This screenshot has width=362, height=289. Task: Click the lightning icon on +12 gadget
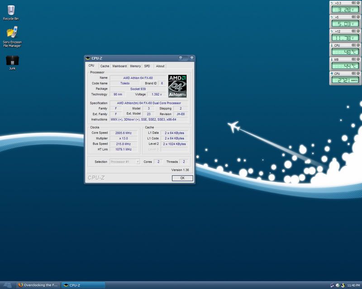[x=332, y=31]
